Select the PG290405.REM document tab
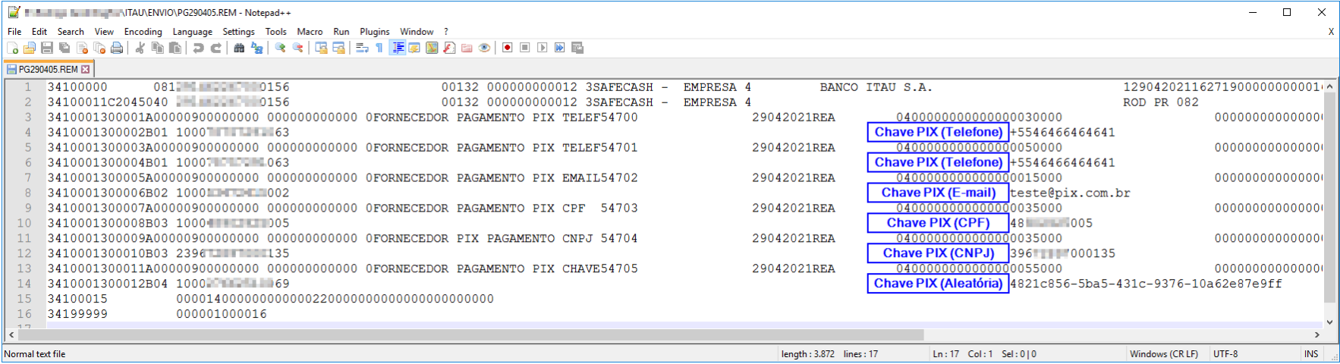The width and height of the screenshot is (1340, 364). tap(48, 69)
